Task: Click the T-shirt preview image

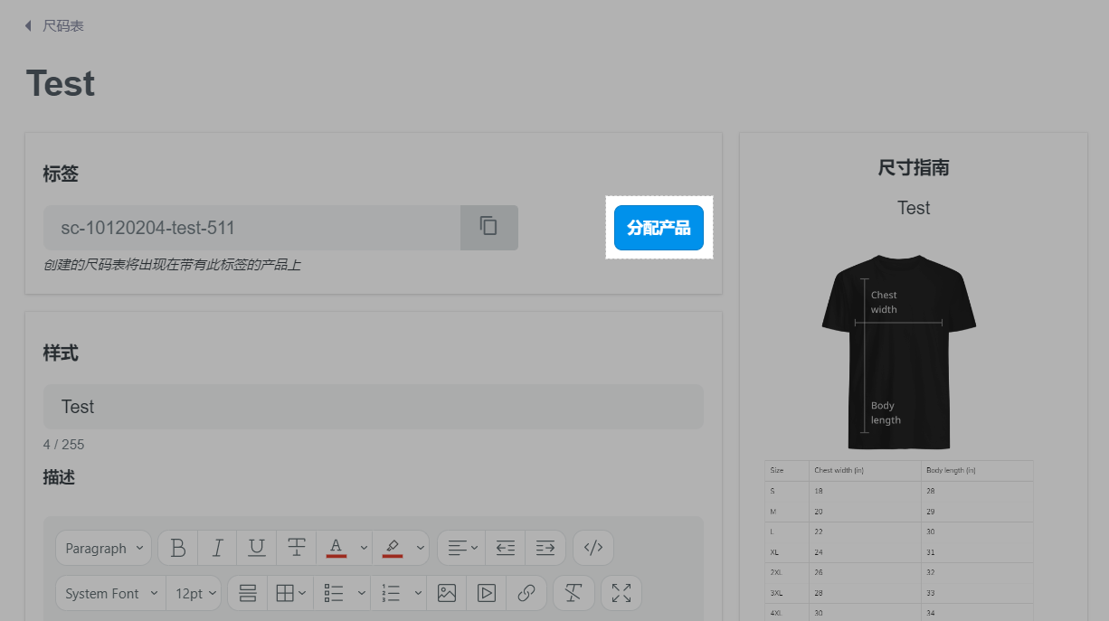Action: pos(899,352)
